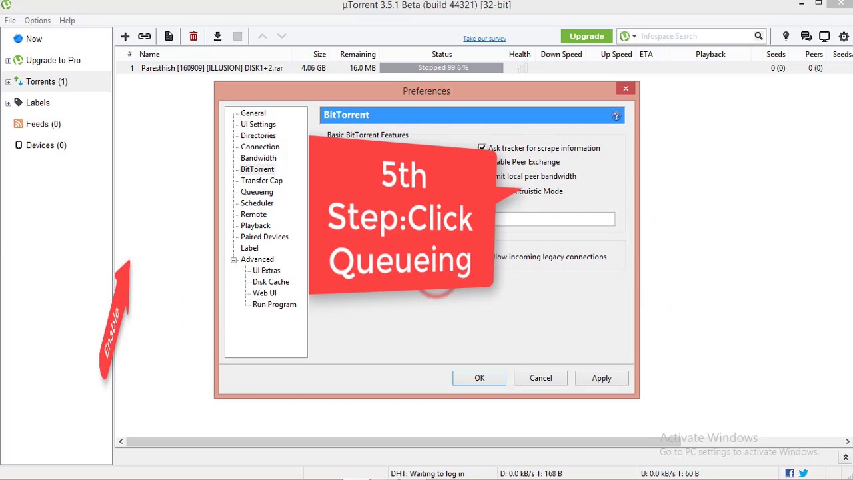This screenshot has height=480, width=853.
Task: Click the Facebook icon in status bar
Action: click(x=790, y=473)
